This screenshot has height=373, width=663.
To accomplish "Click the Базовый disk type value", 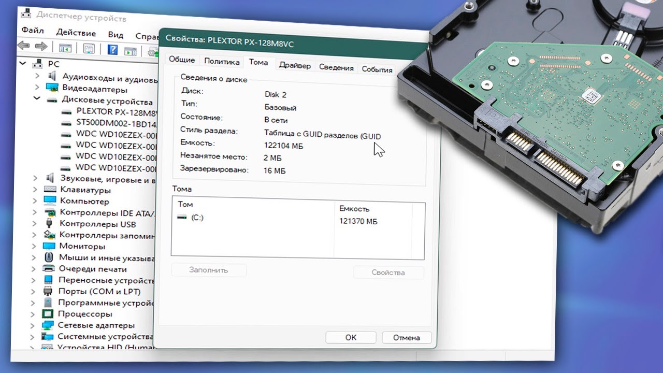I will (280, 108).
